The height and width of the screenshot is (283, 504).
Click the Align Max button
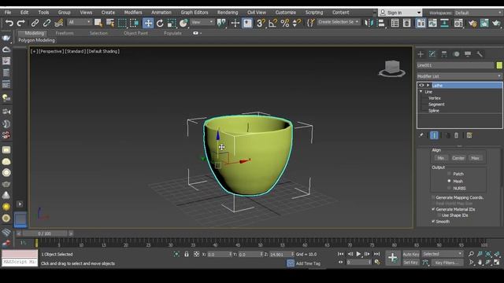475,158
